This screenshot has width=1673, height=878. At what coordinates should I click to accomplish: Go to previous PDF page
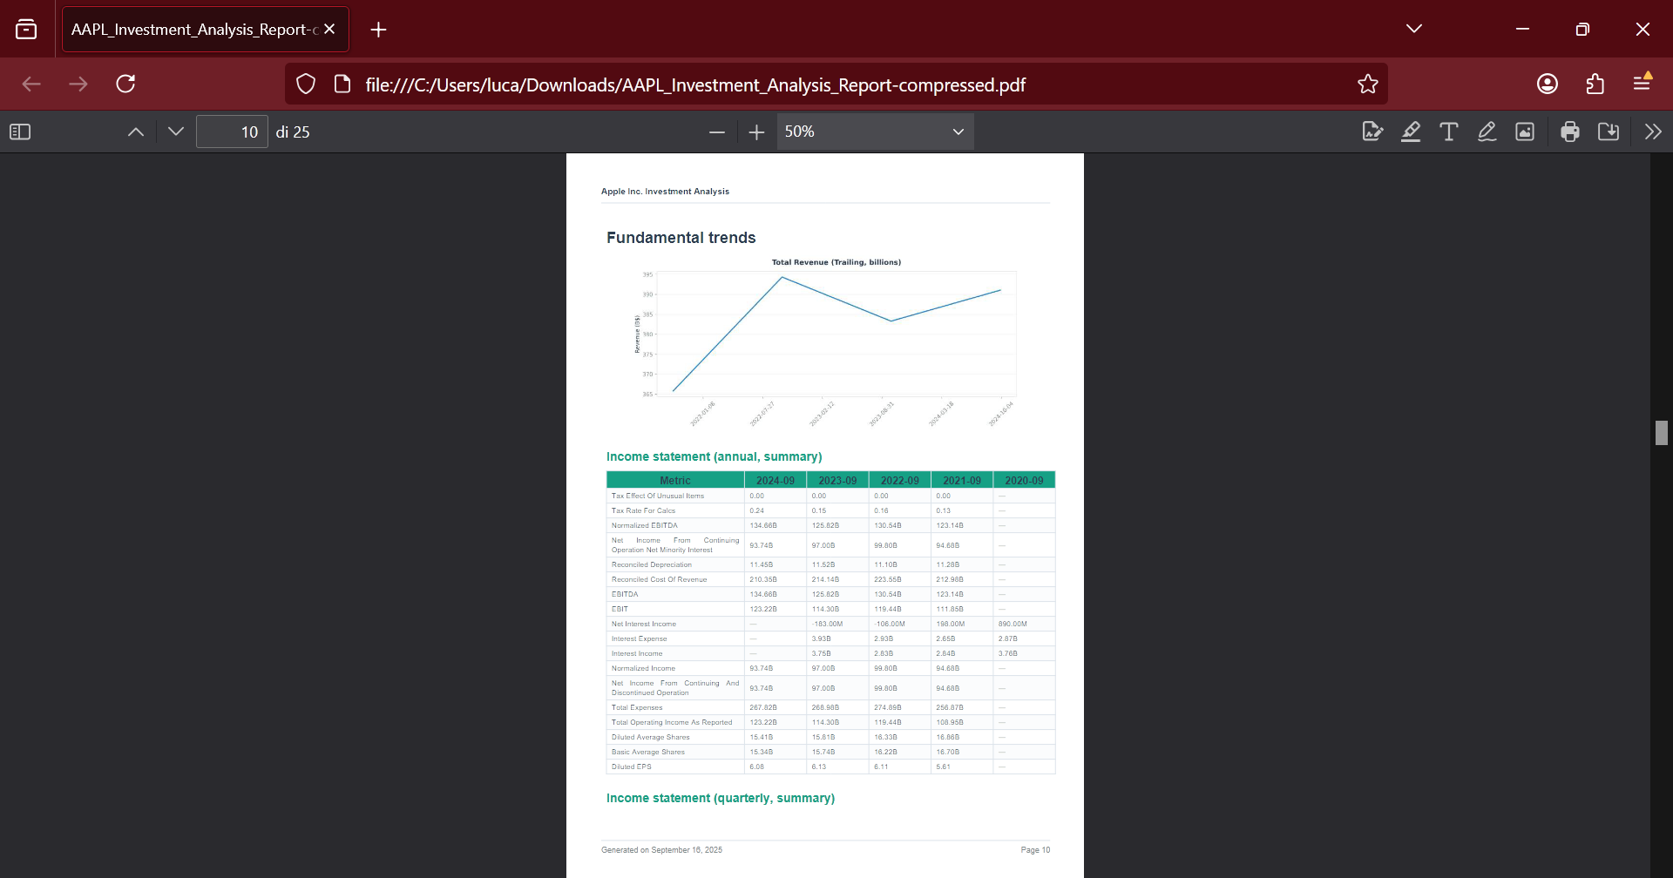pyautogui.click(x=136, y=132)
